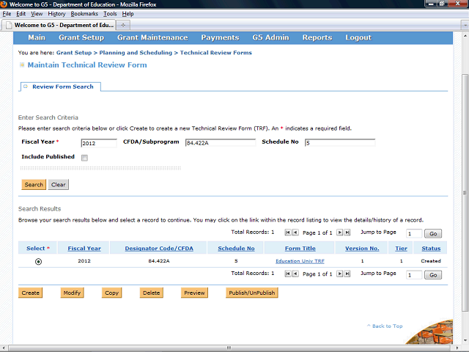Click the Modify button
Viewport: 469px width, 352px height.
[72, 293]
